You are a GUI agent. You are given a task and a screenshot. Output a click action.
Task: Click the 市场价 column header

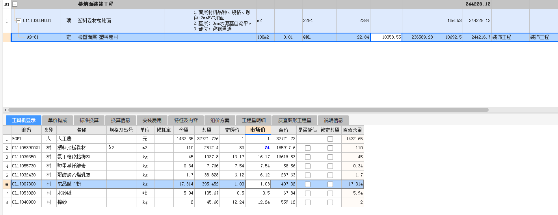click(x=258, y=130)
